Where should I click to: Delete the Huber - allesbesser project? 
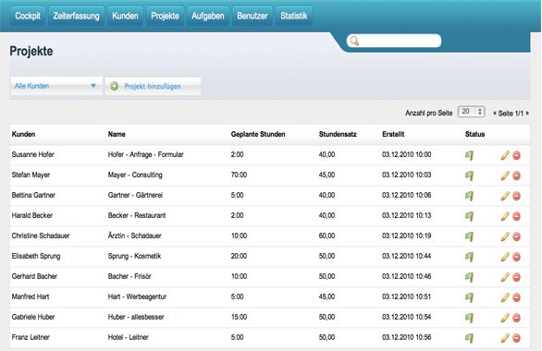pos(516,318)
